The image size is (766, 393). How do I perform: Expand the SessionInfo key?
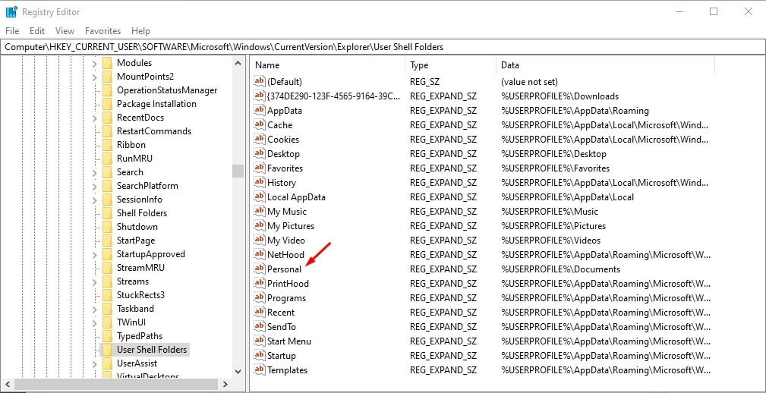pyautogui.click(x=94, y=200)
